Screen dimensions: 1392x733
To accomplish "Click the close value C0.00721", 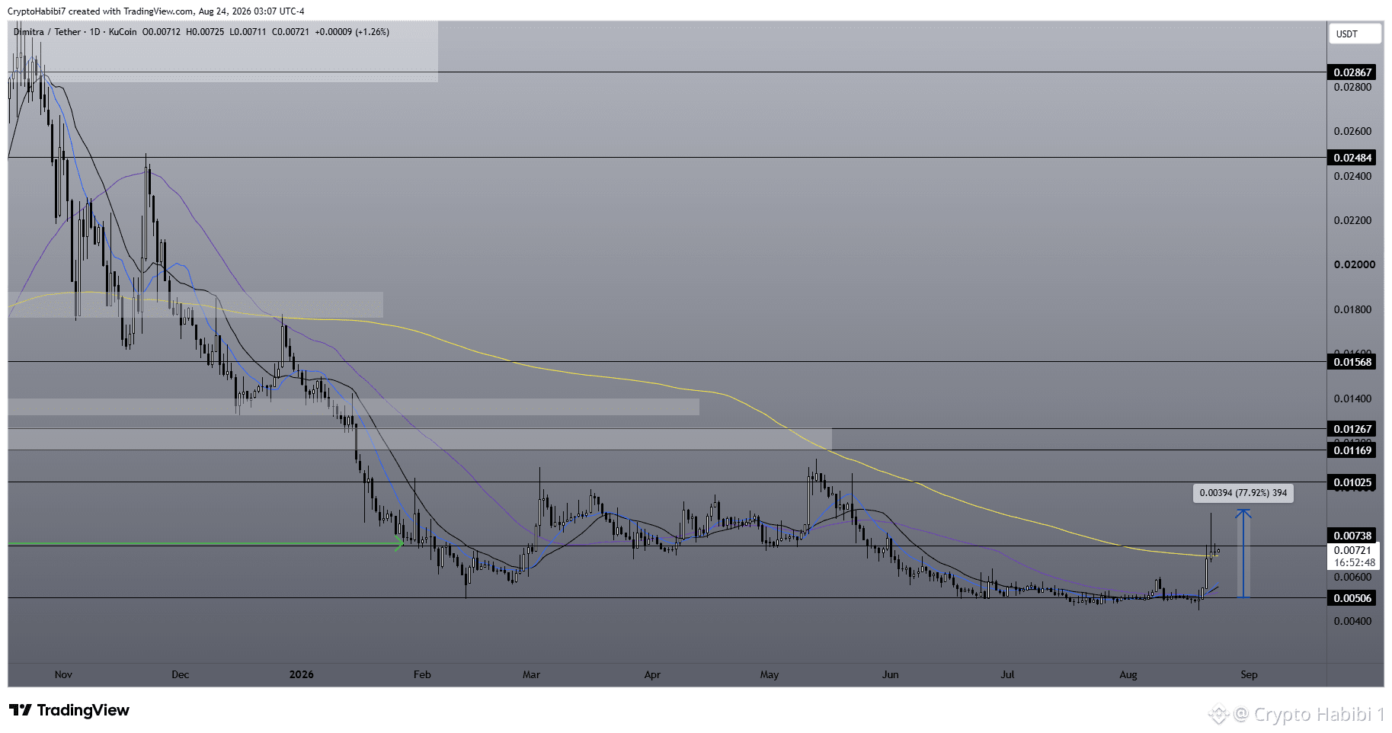I will [x=290, y=32].
